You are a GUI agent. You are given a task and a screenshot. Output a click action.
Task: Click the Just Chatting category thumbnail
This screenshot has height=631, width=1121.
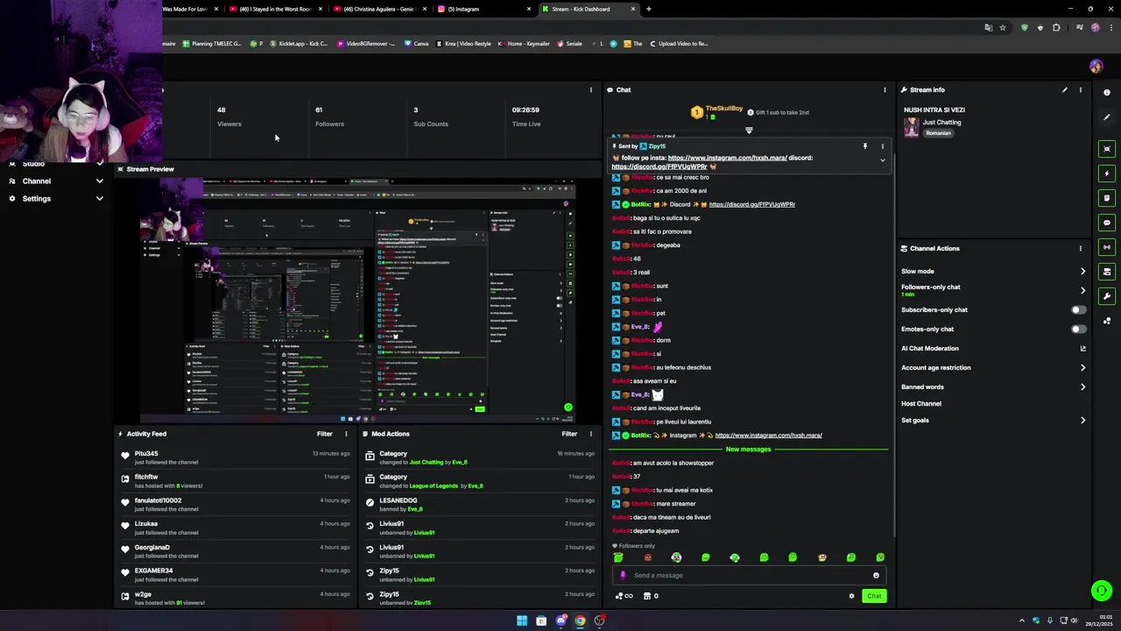tap(912, 127)
